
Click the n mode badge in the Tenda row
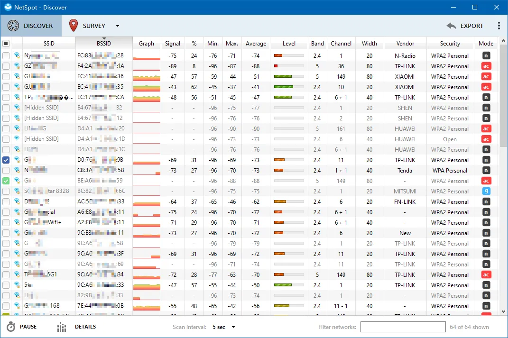pyautogui.click(x=486, y=170)
